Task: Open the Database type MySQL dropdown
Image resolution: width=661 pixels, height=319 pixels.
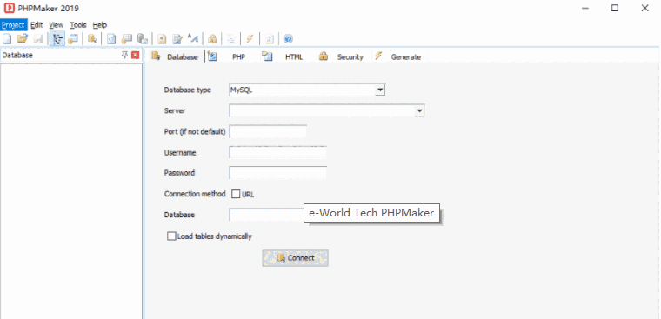Action: click(380, 90)
